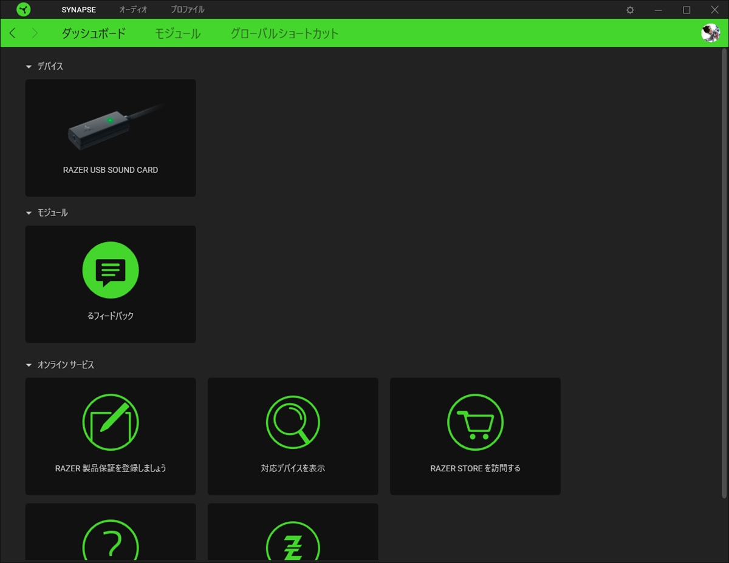This screenshot has height=563, width=729.
Task: Maximize the Synapse window
Action: click(x=686, y=10)
